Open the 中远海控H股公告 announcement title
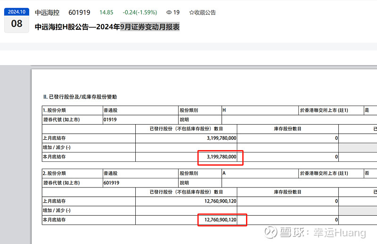The image size is (377, 244). coord(107,27)
